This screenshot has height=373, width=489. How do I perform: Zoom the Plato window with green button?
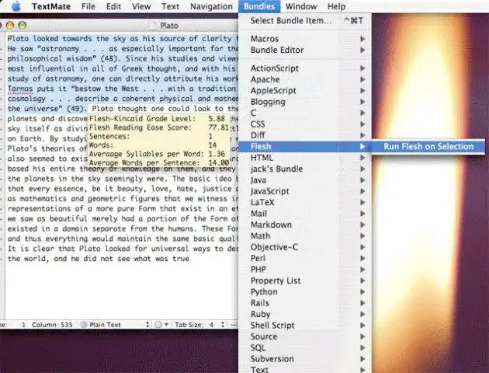pyautogui.click(x=23, y=26)
